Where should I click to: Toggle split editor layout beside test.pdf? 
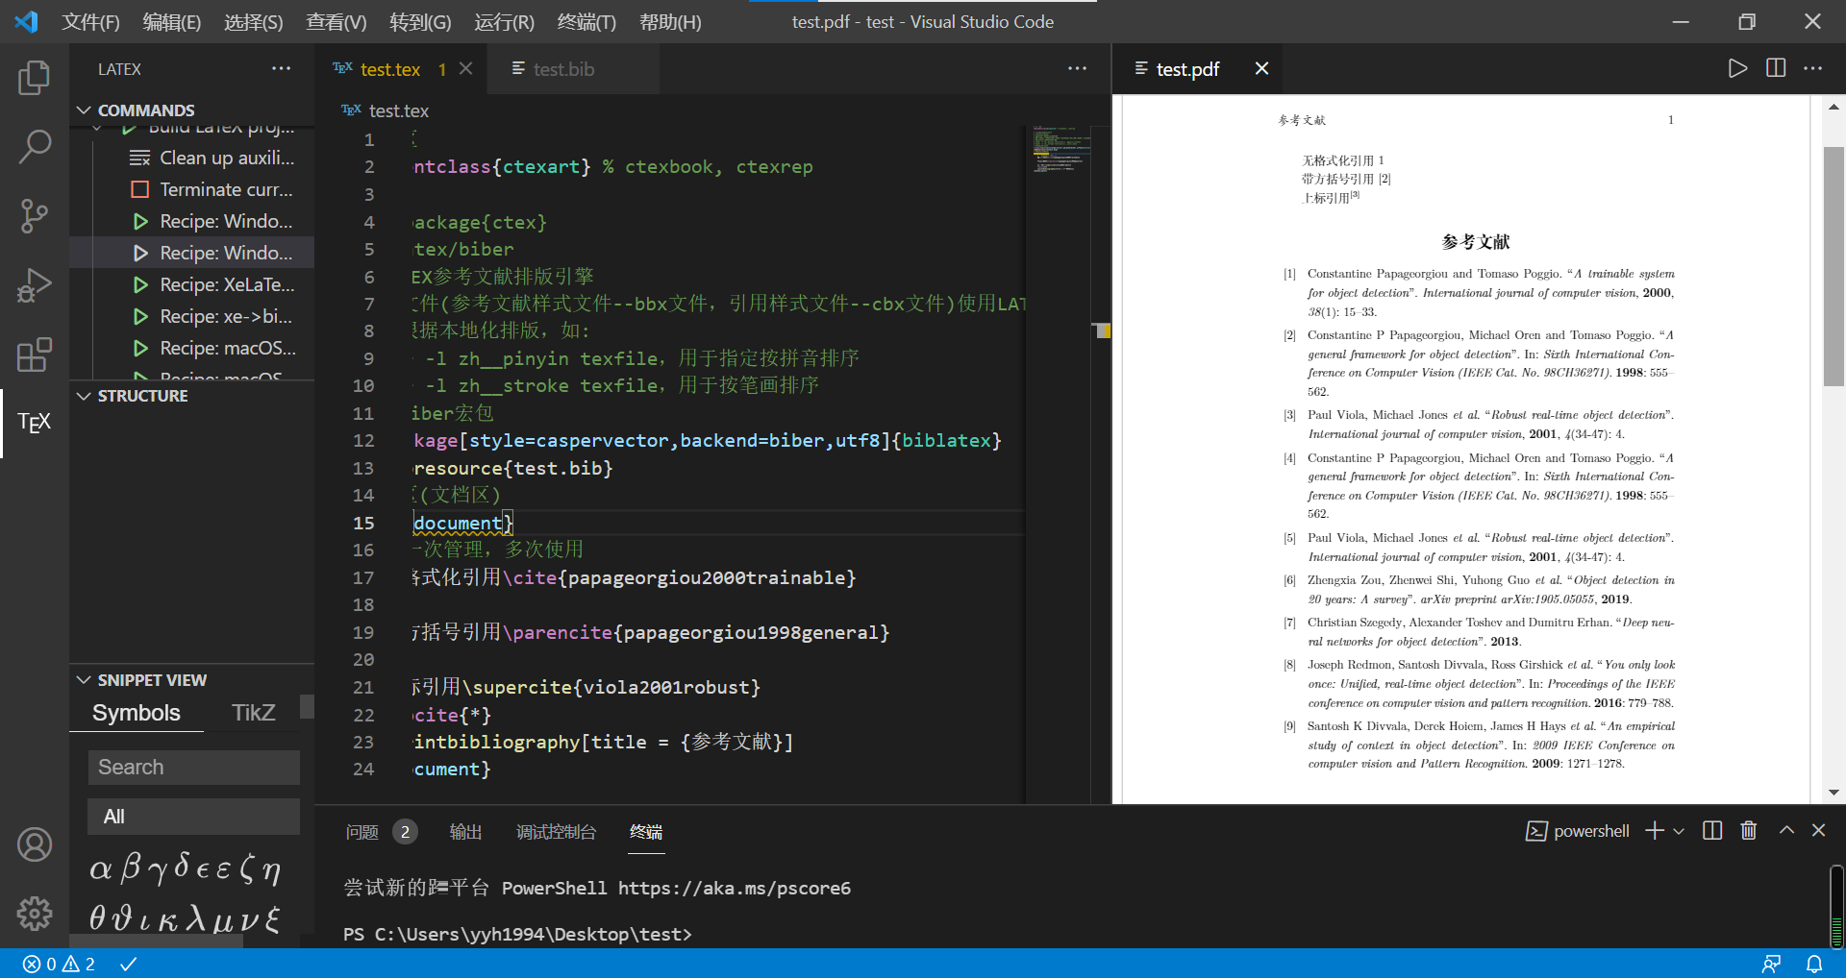pyautogui.click(x=1774, y=68)
